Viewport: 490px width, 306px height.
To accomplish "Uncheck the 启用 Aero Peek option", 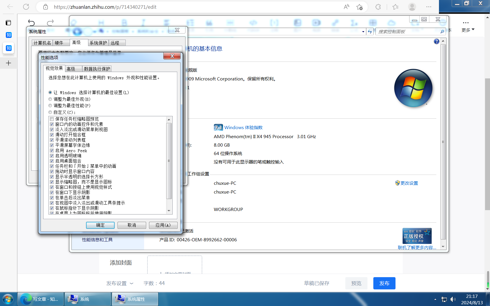I will (52, 151).
